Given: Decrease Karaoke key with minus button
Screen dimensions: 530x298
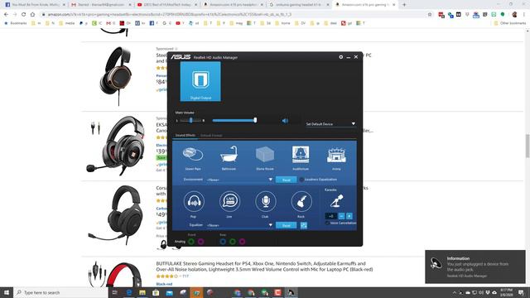Looking at the screenshot, I should coord(341,216).
